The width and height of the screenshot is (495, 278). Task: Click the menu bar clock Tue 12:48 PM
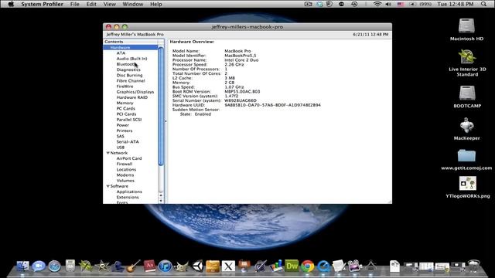pyautogui.click(x=456, y=4)
